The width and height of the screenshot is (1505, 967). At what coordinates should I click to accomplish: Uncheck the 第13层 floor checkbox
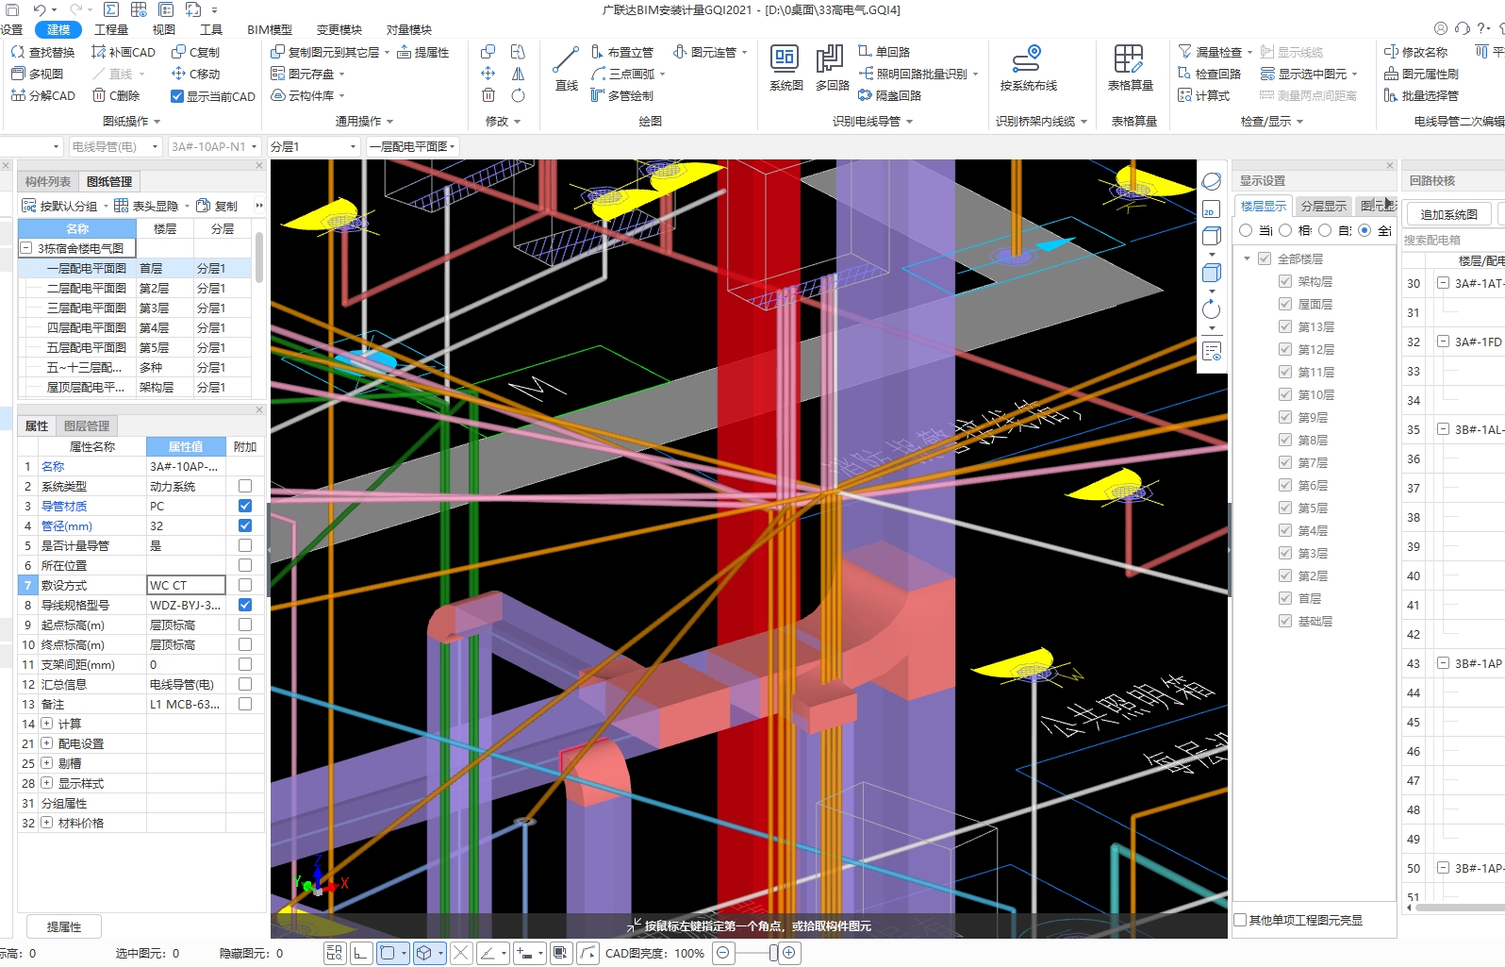coord(1284,326)
